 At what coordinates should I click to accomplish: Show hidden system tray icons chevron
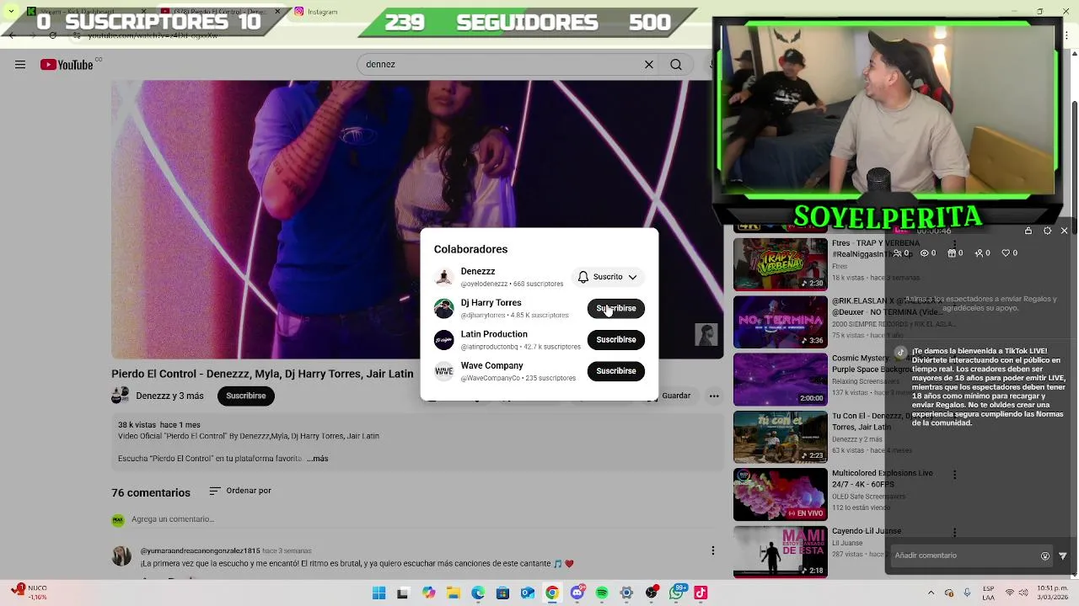[x=931, y=593]
